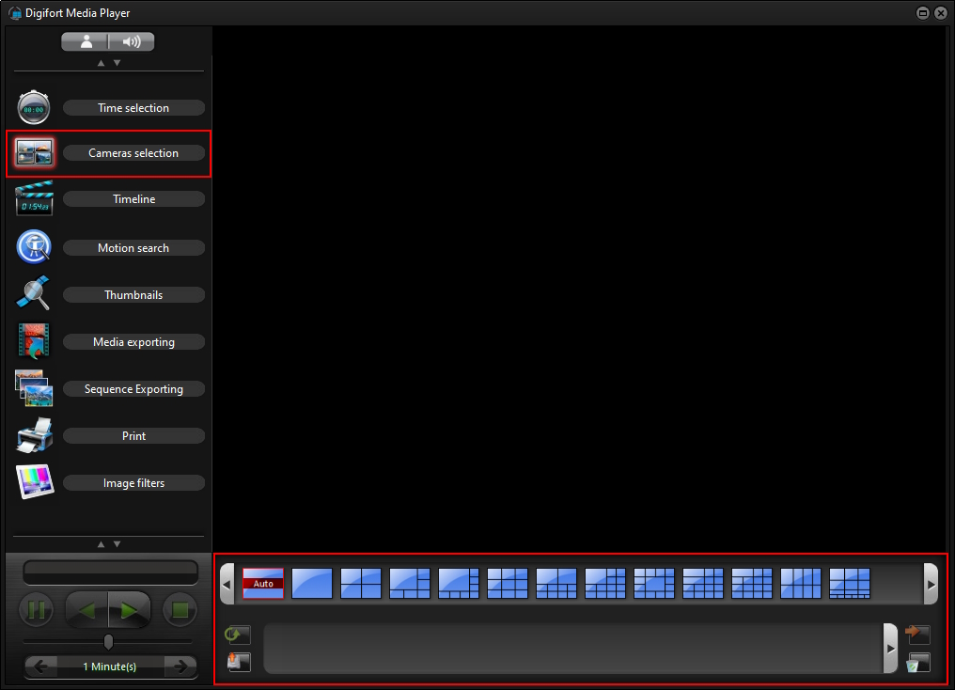955x690 pixels.
Task: Click the camera icon with orange up arrow
Action: tap(239, 662)
